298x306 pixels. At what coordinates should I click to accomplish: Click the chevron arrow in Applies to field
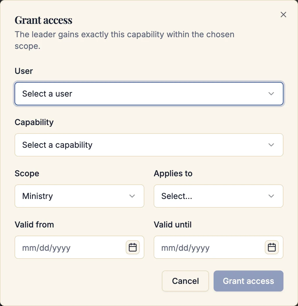[x=271, y=196]
